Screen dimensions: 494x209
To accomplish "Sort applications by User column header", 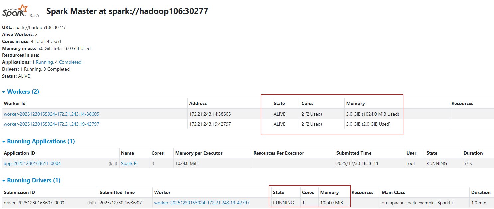I will pos(411,153).
